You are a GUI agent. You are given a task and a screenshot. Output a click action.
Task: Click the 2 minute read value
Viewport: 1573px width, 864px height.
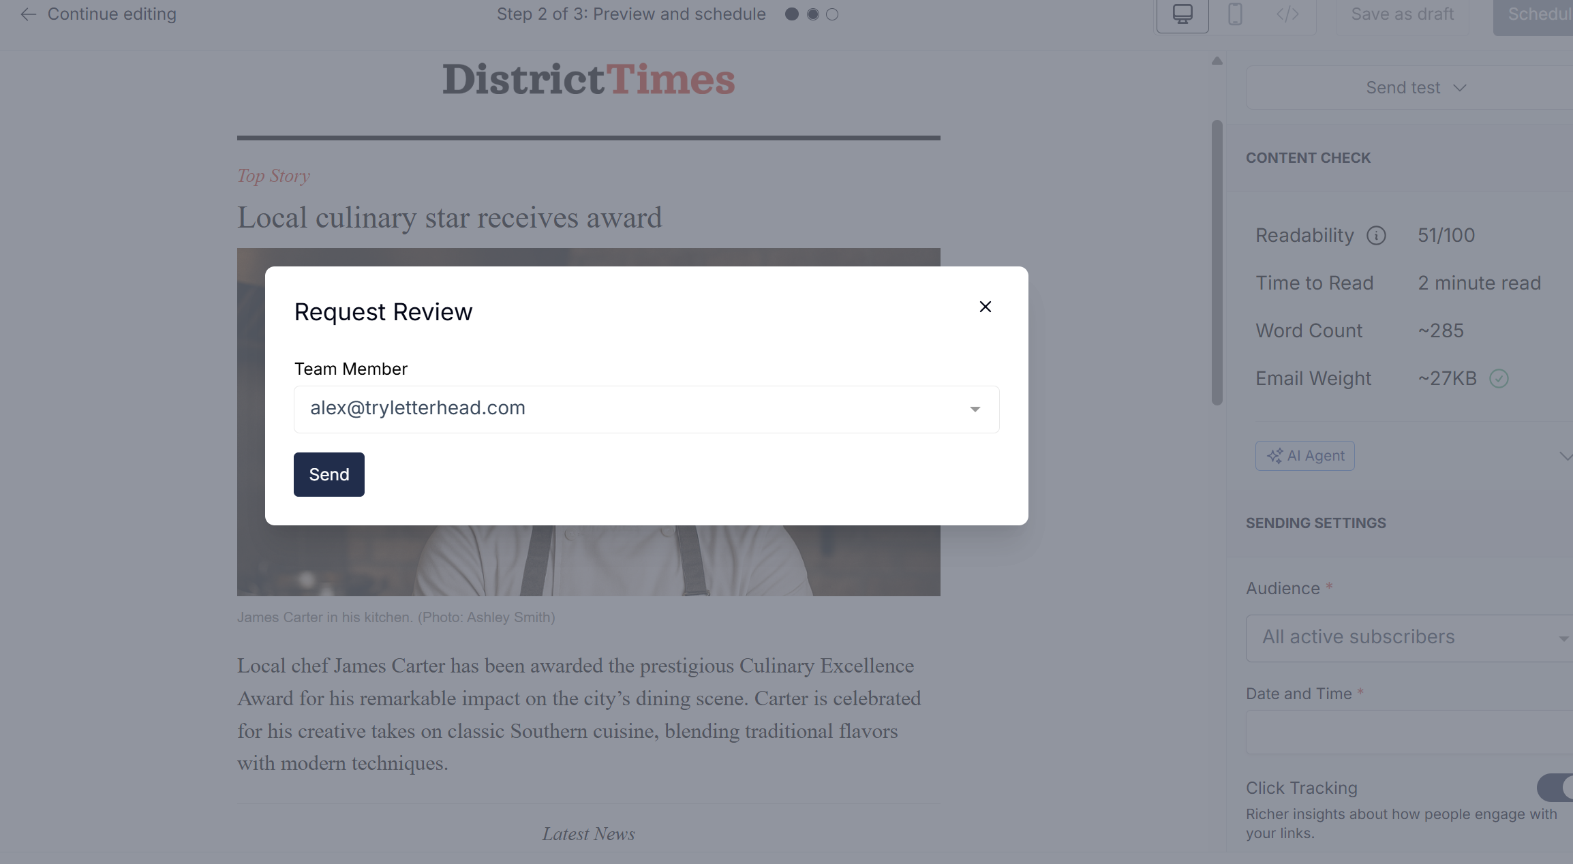[1479, 283]
